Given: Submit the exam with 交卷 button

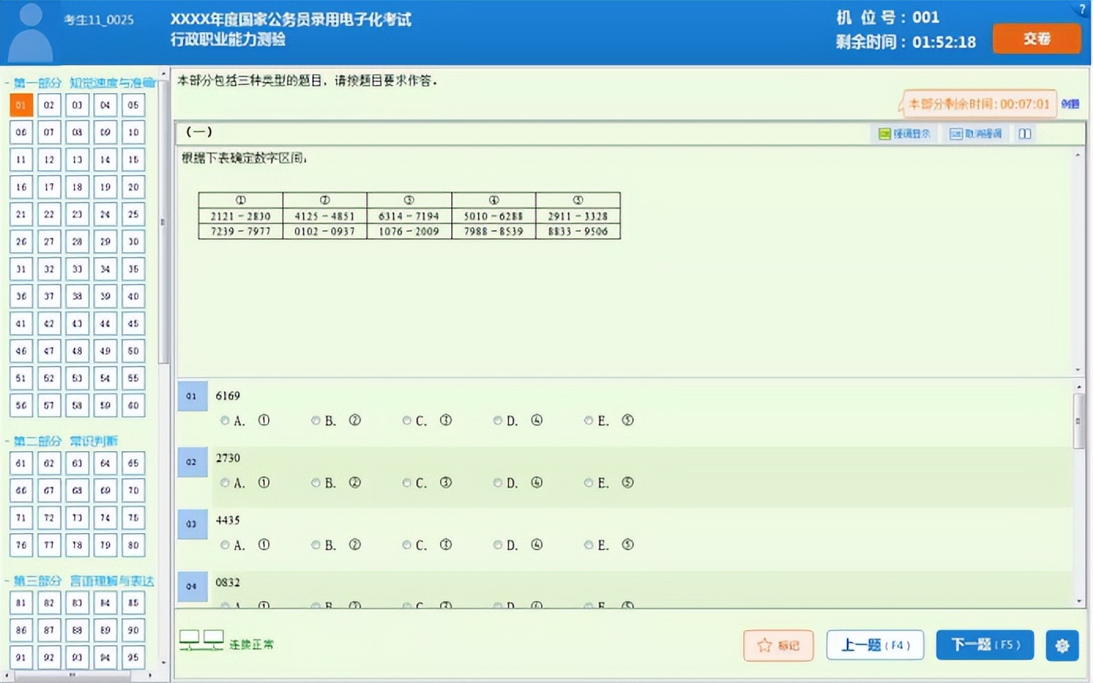Looking at the screenshot, I should (x=1036, y=39).
